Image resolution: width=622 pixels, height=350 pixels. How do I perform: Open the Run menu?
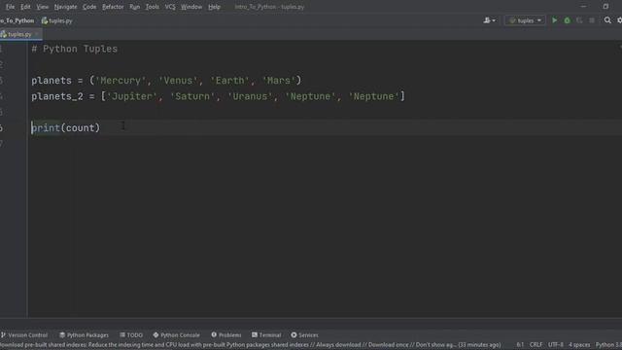134,7
